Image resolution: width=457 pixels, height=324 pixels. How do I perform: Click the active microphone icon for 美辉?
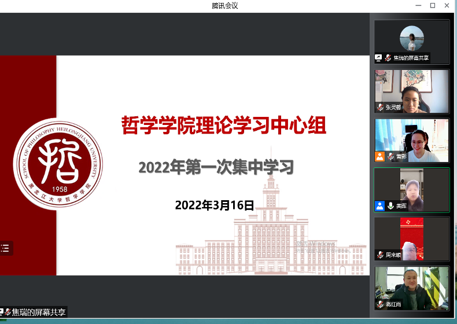tap(390, 205)
